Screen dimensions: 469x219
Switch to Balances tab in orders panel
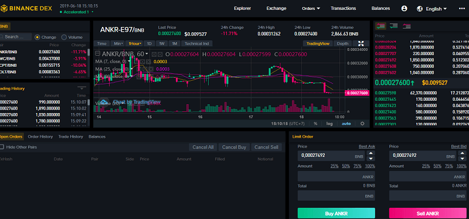(97, 136)
